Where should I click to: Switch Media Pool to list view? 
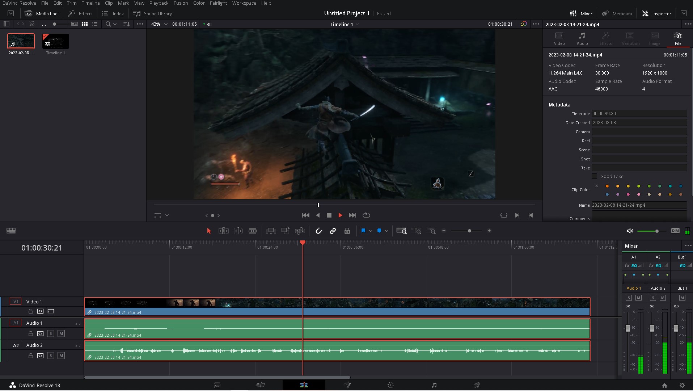(x=95, y=24)
